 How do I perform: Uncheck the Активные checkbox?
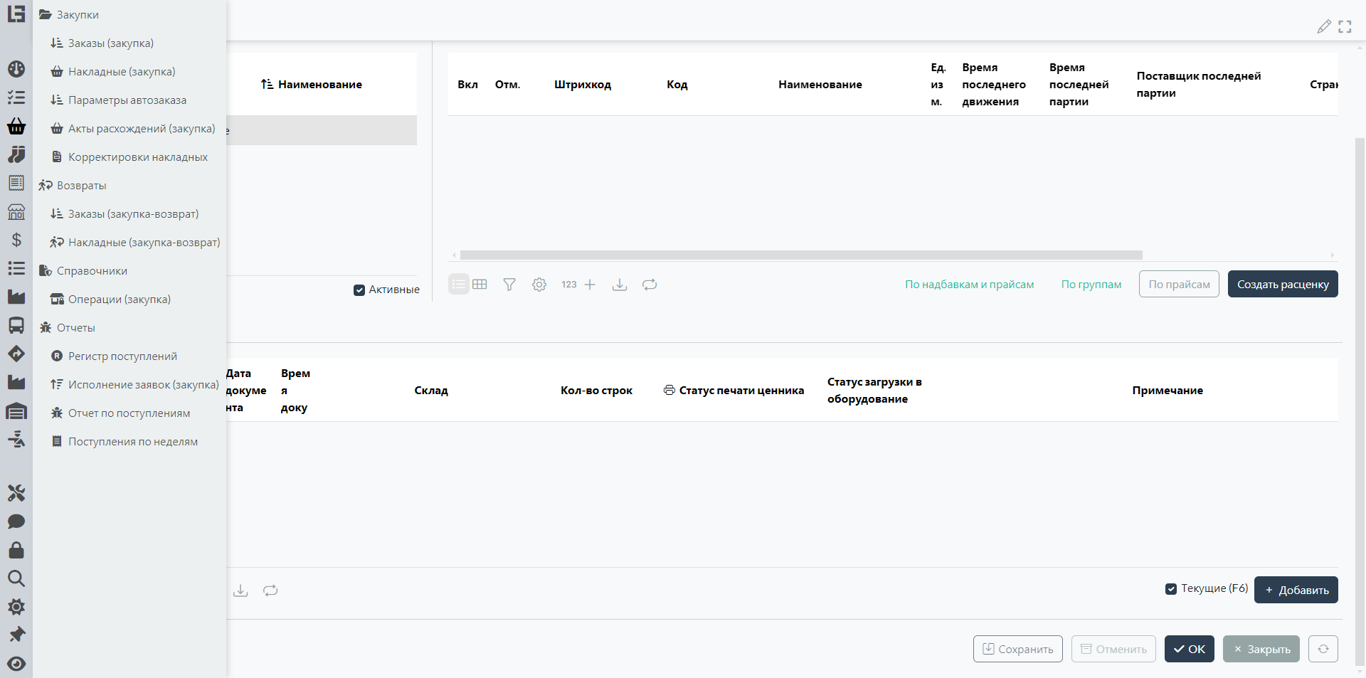tap(359, 290)
